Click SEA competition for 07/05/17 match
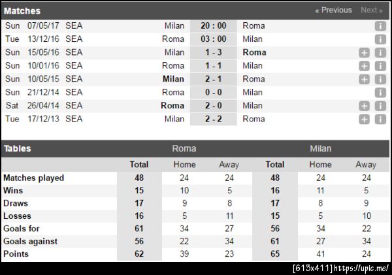 [x=74, y=26]
